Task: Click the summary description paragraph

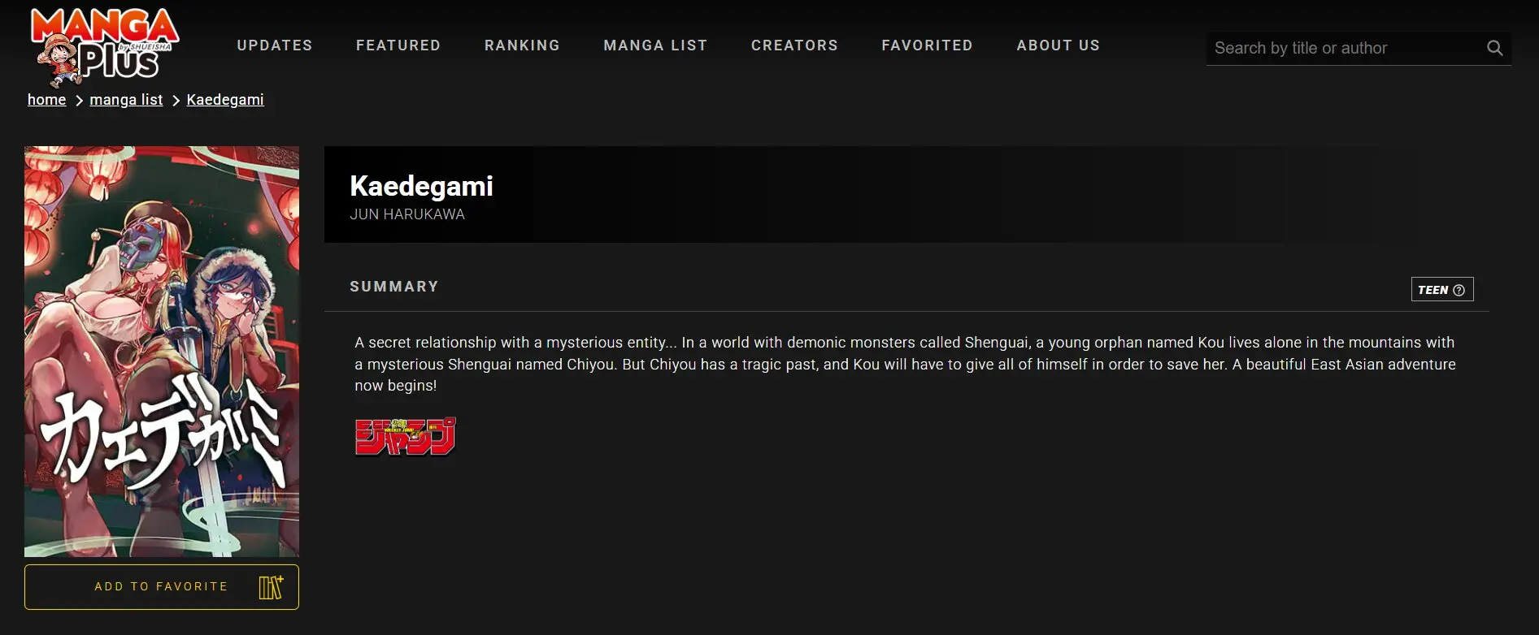Action: [x=905, y=364]
